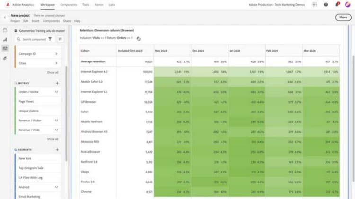Click the Search components input field

click(x=35, y=39)
